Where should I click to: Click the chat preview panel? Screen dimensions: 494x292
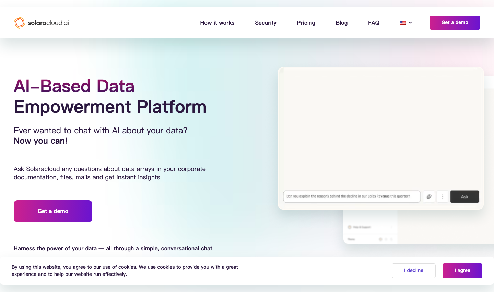(x=381, y=138)
